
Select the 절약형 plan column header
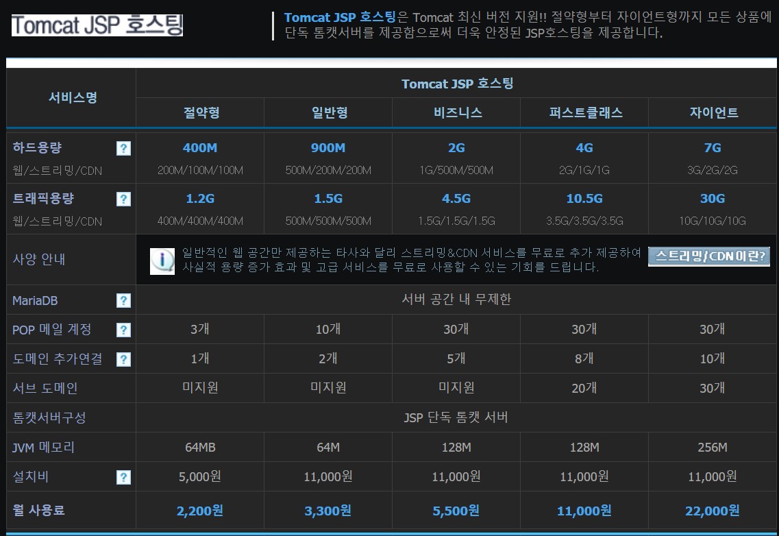pos(201,112)
